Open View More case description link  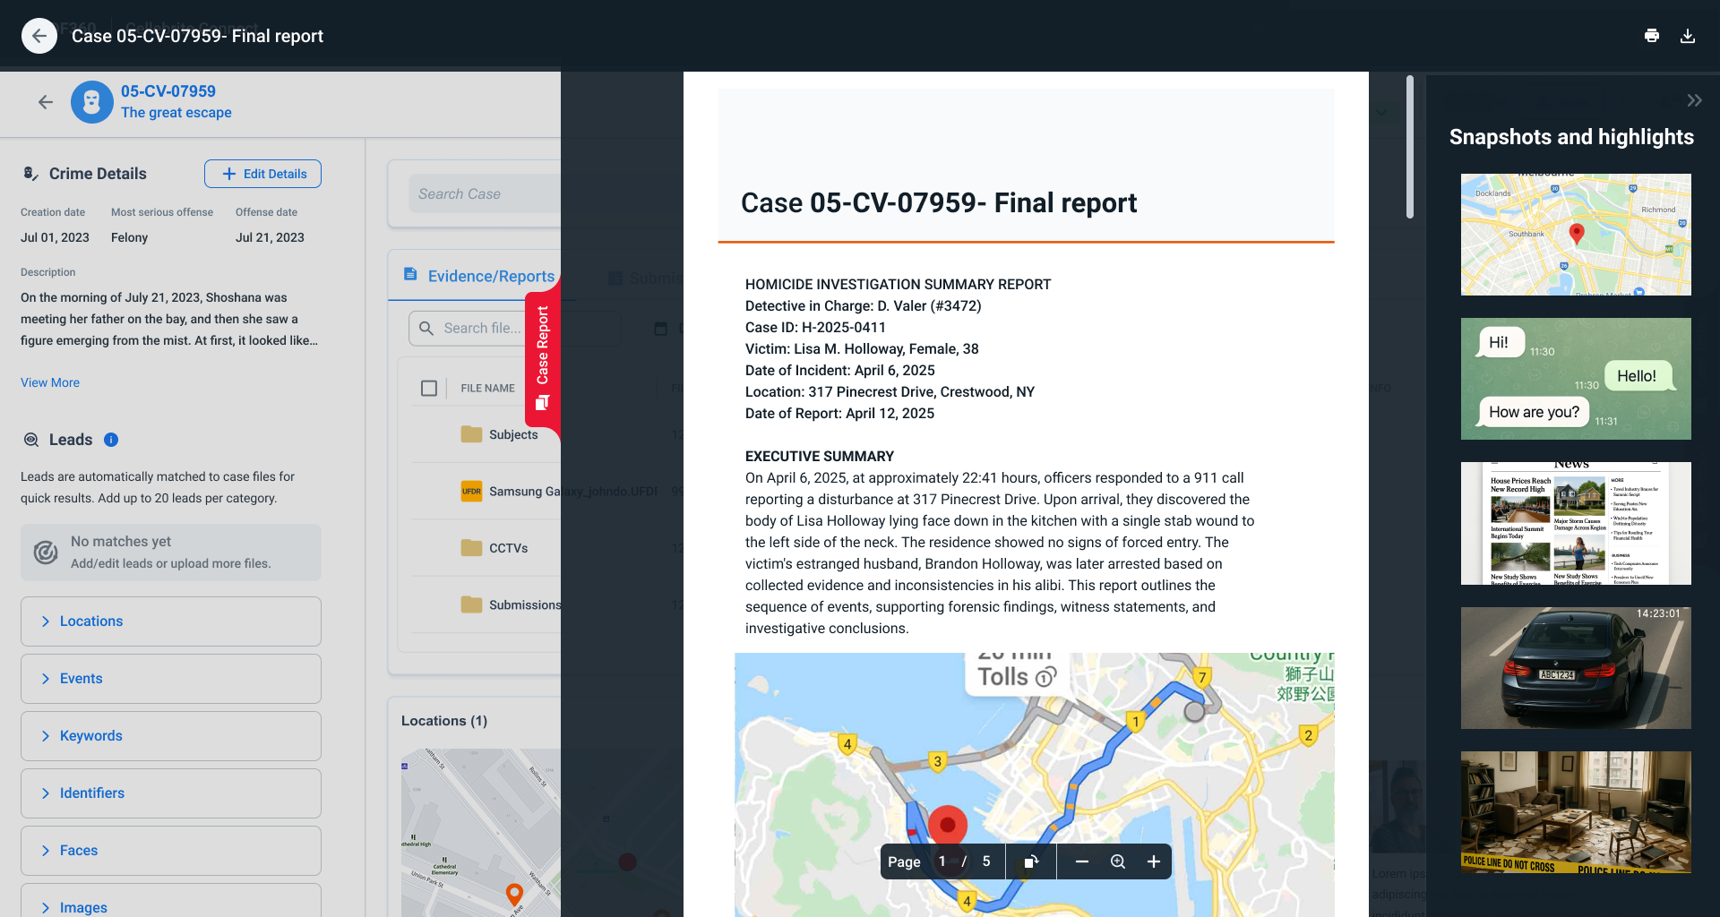49,382
